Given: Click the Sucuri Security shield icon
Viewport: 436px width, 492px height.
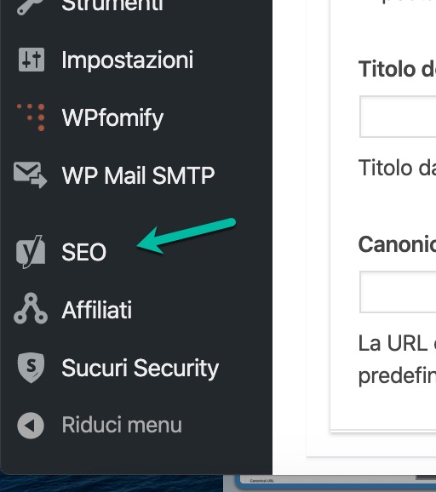Looking at the screenshot, I should tap(31, 368).
